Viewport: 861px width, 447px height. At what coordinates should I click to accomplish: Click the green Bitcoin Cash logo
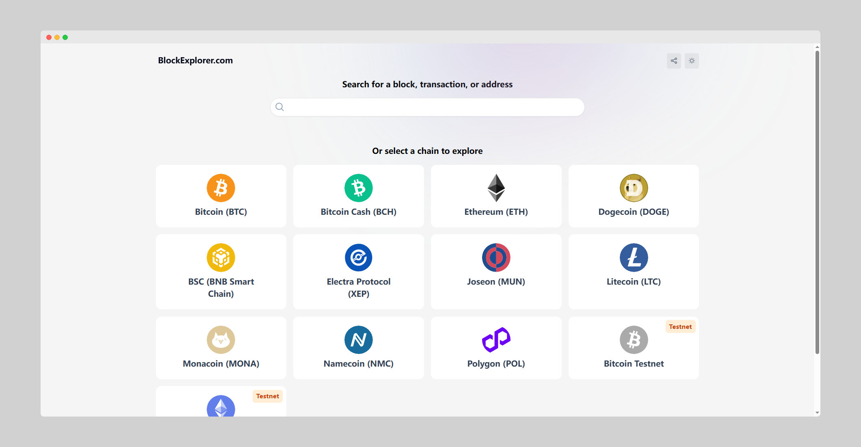click(x=358, y=188)
